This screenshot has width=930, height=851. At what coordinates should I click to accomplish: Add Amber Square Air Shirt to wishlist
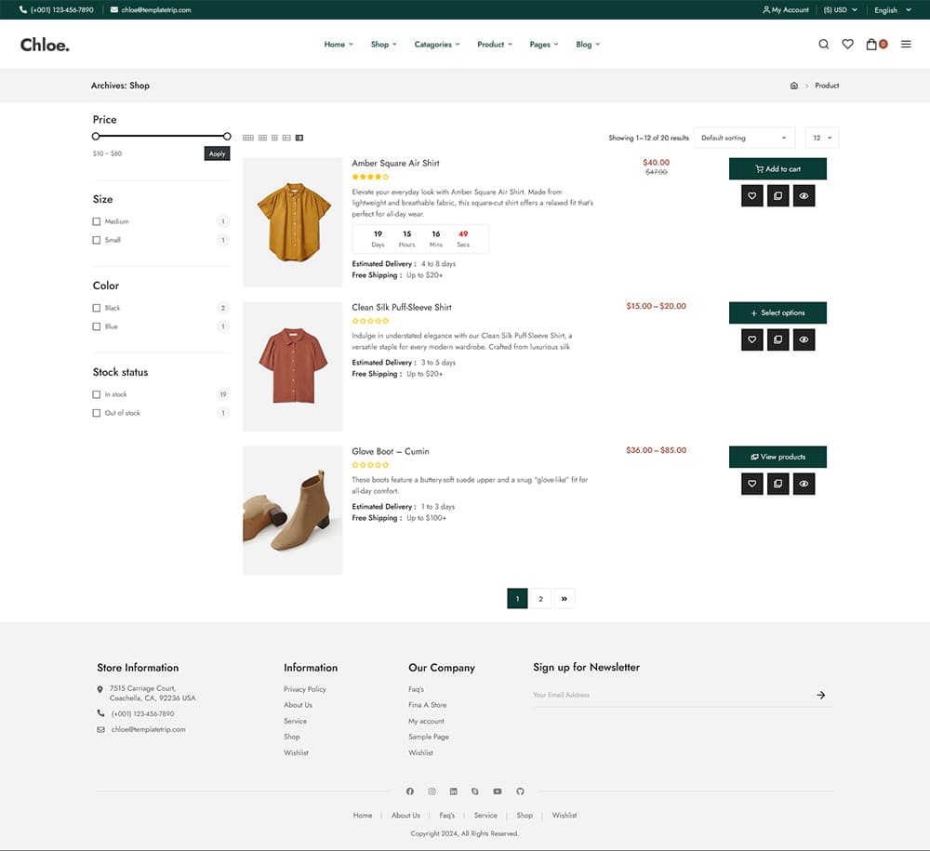pyautogui.click(x=751, y=195)
